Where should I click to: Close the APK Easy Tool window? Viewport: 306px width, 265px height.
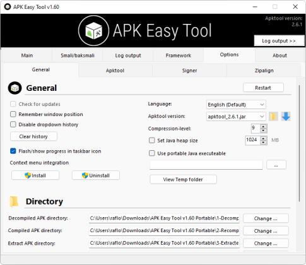click(x=295, y=7)
